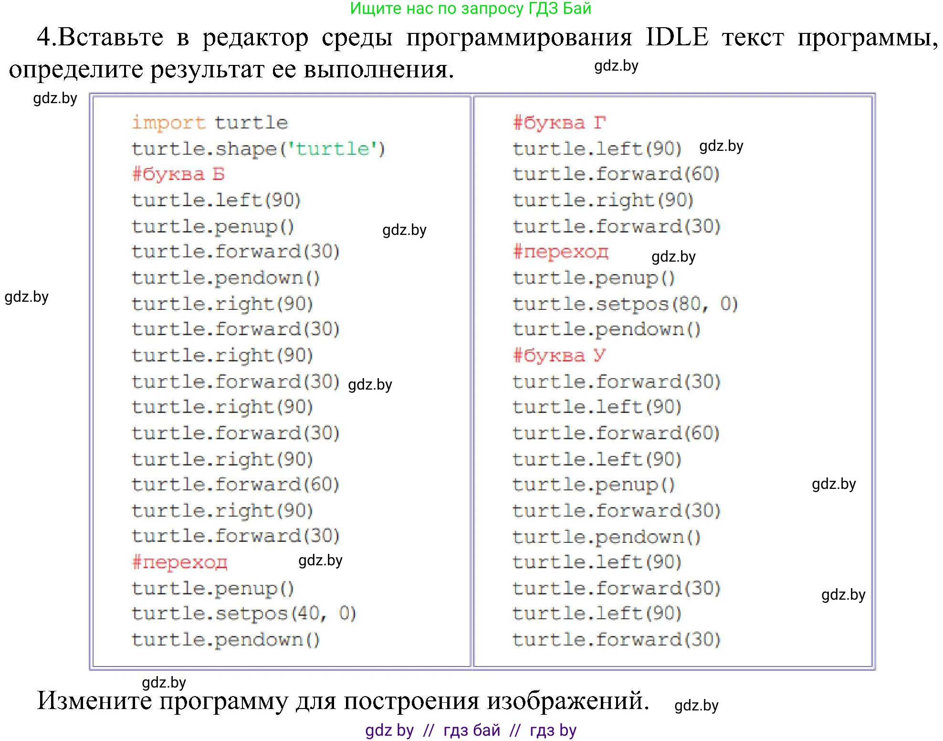The image size is (943, 741).
Task: Click the purple footer 'гдз бай' link
Action: click(x=470, y=730)
